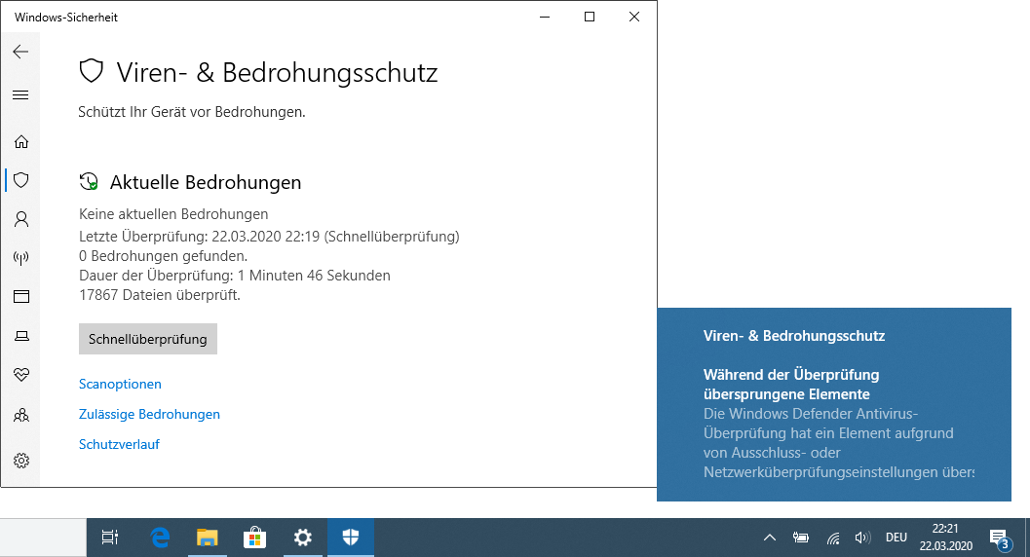Image resolution: width=1030 pixels, height=557 pixels.
Task: Open Settings gear in taskbar
Action: (x=303, y=538)
